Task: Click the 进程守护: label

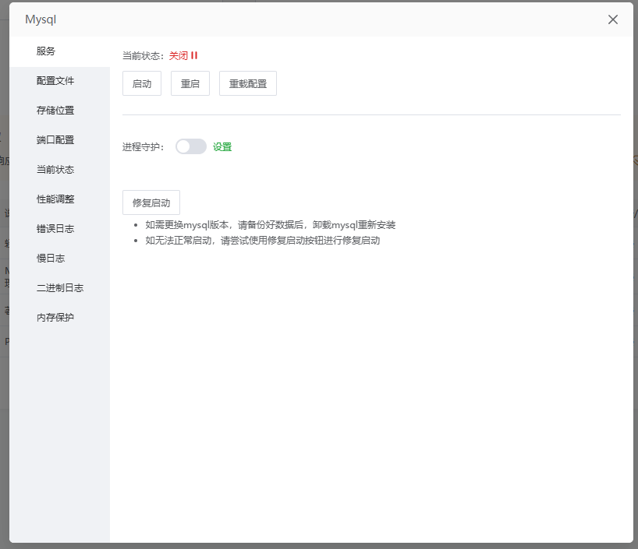Action: pos(144,147)
